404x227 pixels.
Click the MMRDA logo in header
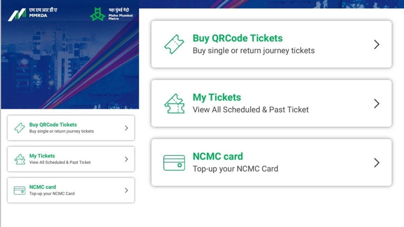pyautogui.click(x=32, y=15)
